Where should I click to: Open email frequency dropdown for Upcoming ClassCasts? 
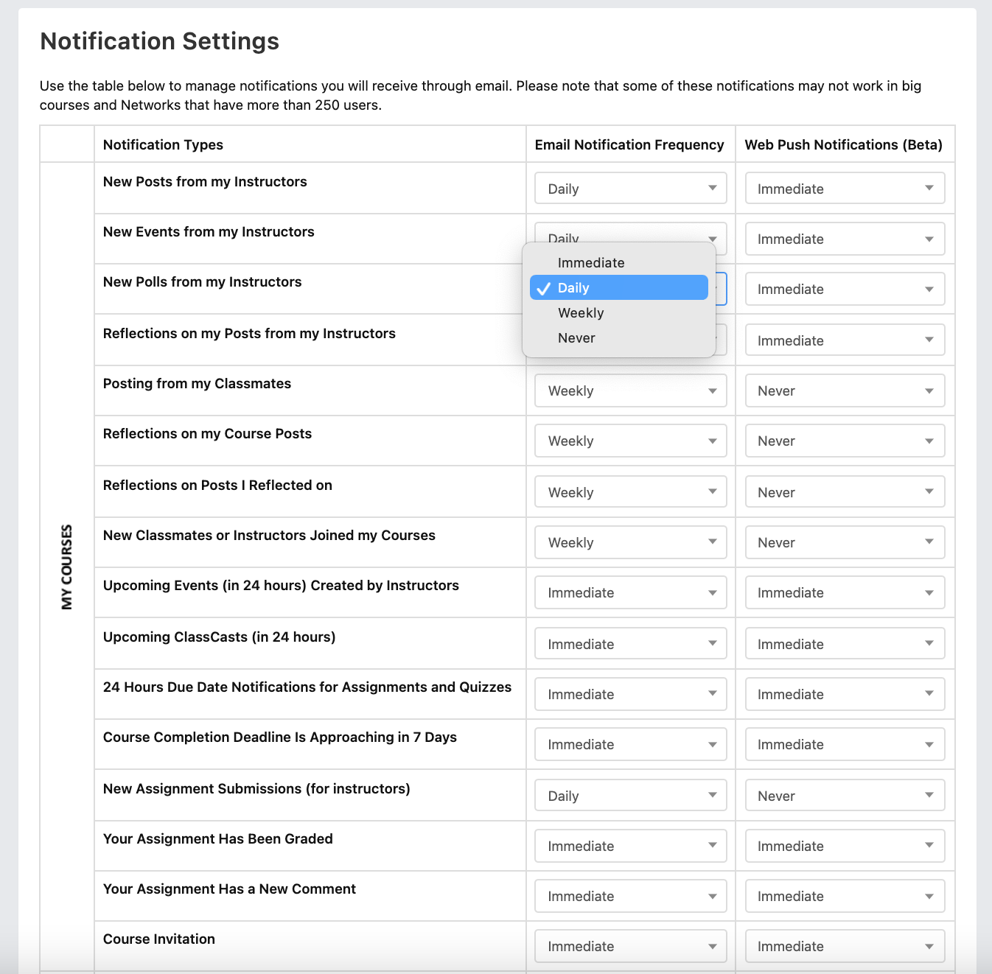[631, 643]
